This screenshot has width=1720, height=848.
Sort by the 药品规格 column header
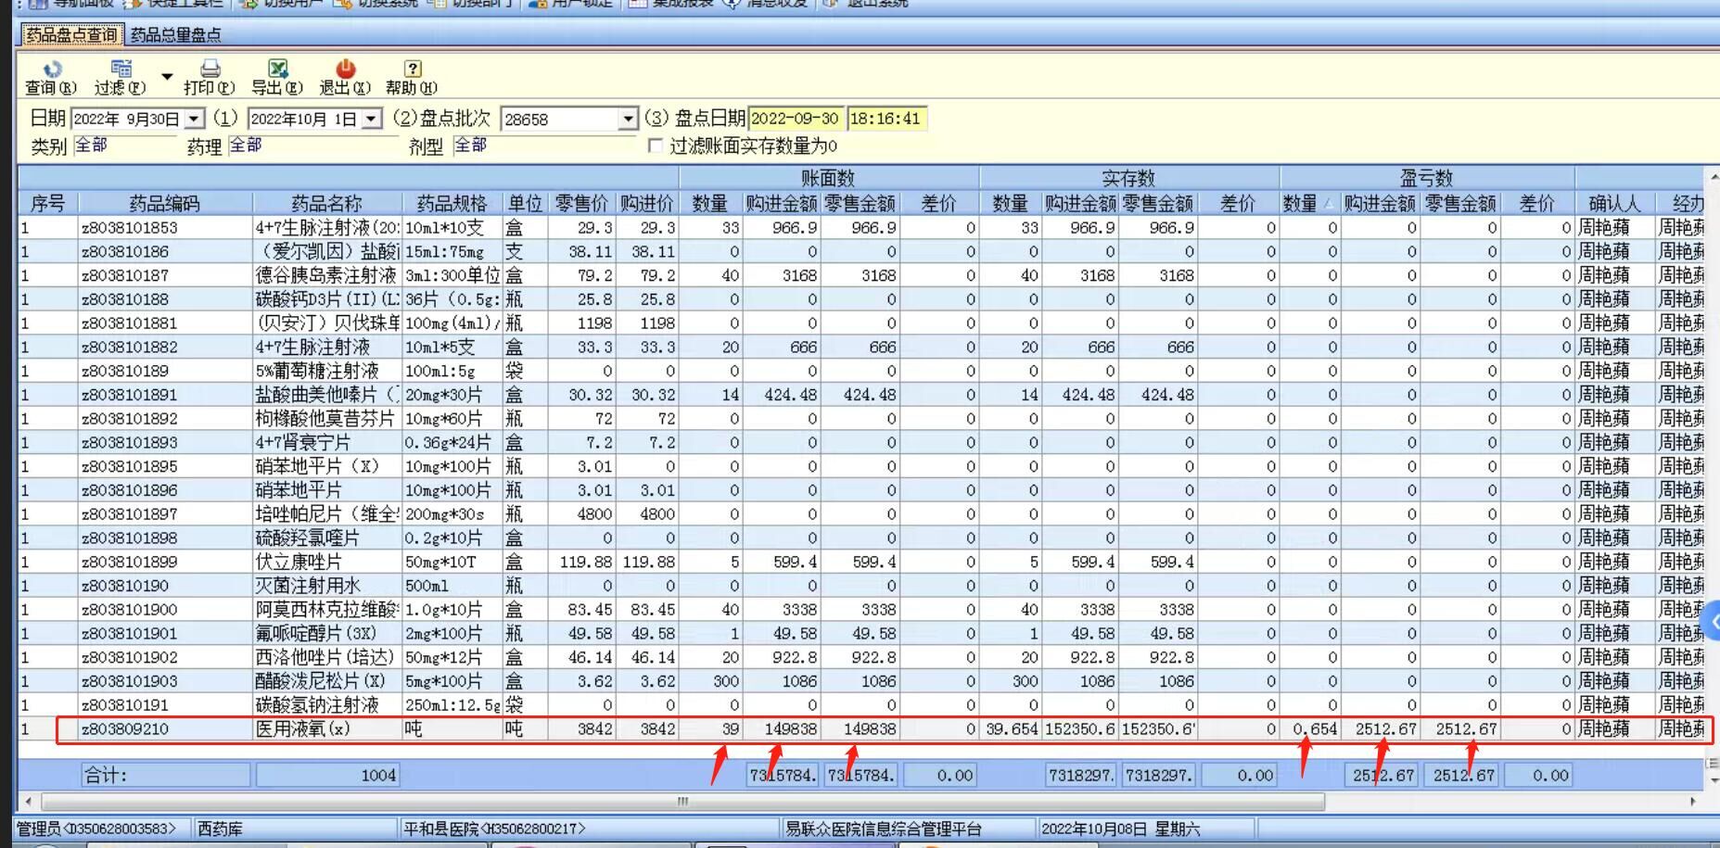452,204
